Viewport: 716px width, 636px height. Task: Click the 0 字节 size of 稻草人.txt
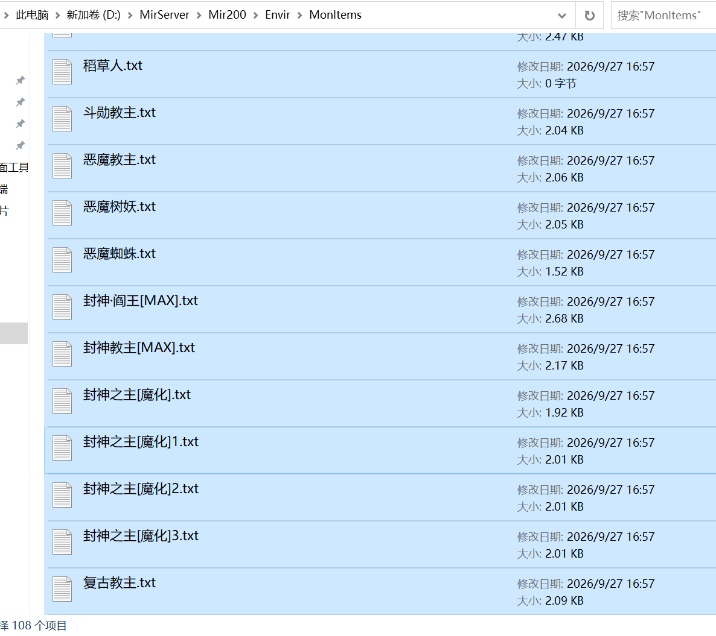561,84
